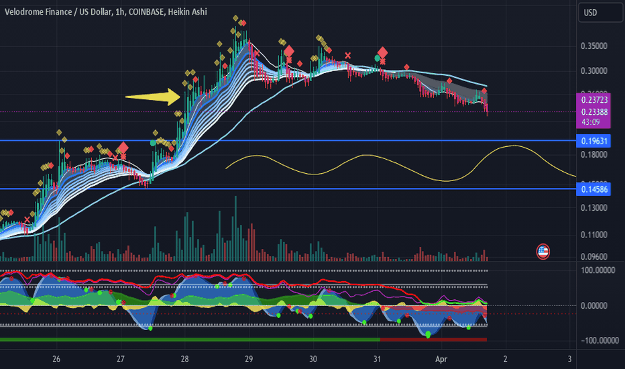
Task: Click the Apr label on time axis
Action: point(441,359)
